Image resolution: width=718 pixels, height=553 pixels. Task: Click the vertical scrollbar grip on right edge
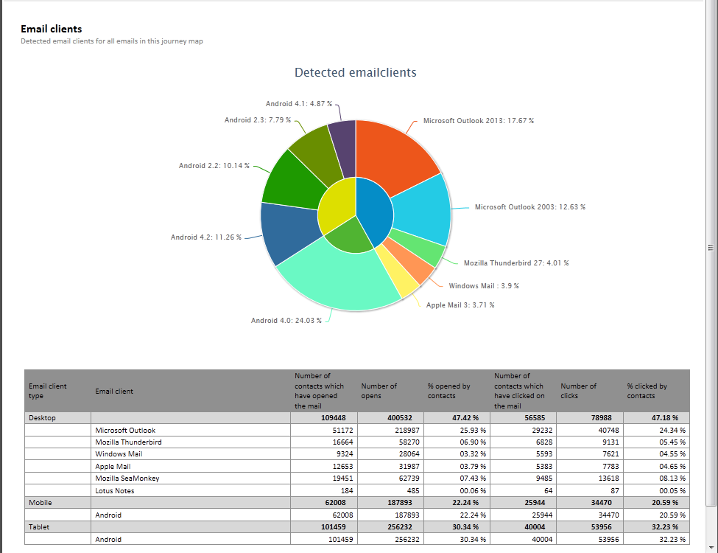(x=711, y=248)
